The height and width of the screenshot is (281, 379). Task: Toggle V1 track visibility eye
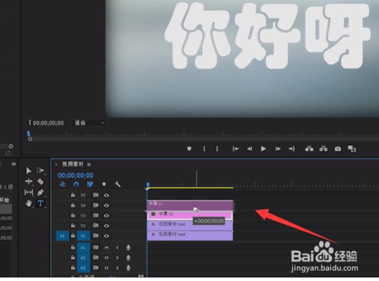[106, 235]
